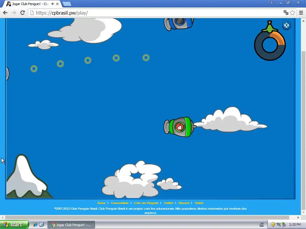Open the Twitter footer link
This screenshot has height=229, width=306.
(169, 203)
